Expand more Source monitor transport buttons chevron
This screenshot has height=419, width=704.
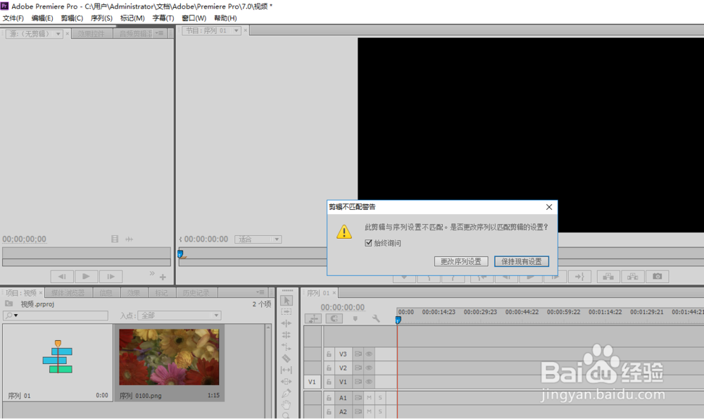pos(152,273)
